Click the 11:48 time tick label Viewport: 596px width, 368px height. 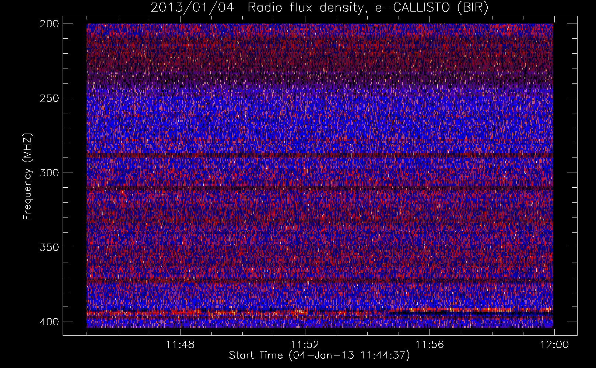(x=180, y=345)
